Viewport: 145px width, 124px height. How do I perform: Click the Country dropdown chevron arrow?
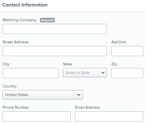pos(79,95)
